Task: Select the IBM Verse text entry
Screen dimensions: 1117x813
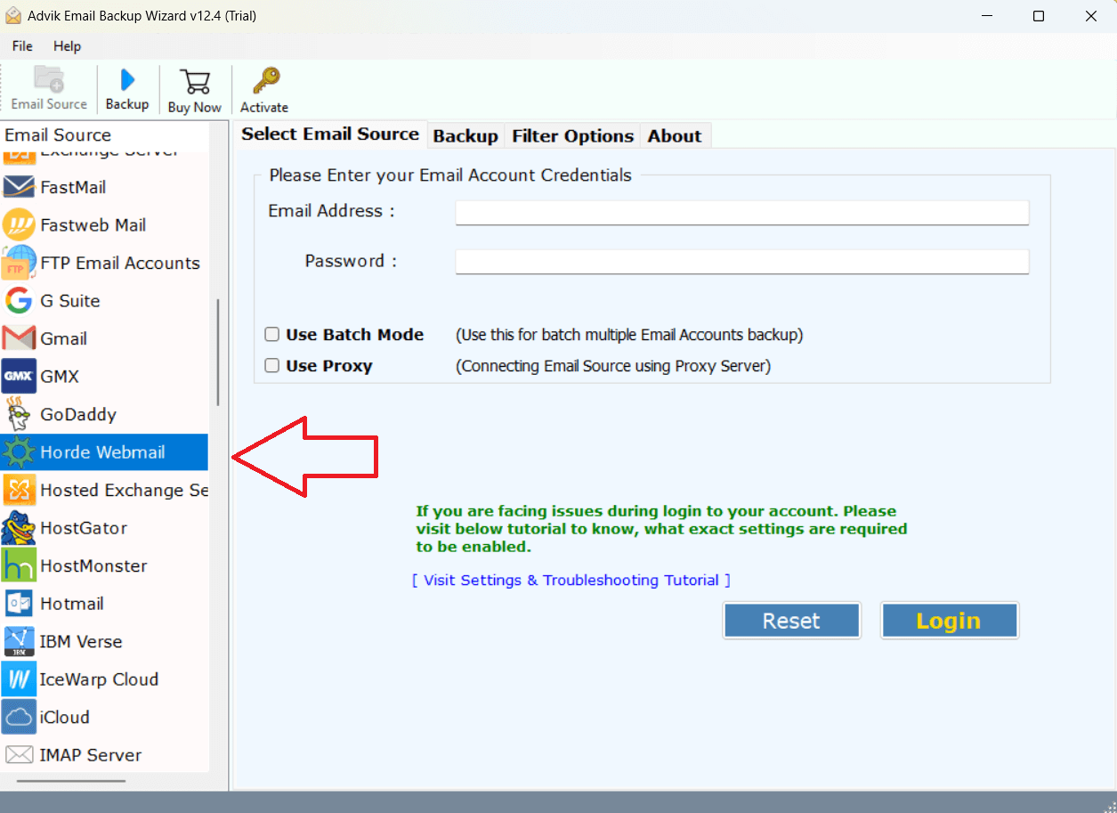Action: tap(81, 641)
